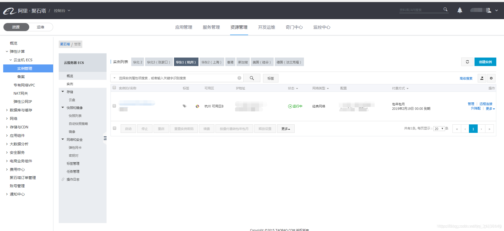Focus the instance search input field
504x231 pixels.
coord(177,78)
